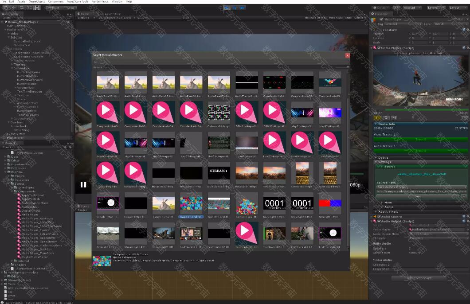Image resolution: width=470 pixels, height=304 pixels.
Task: Click the editor Play button
Action: click(227, 8)
